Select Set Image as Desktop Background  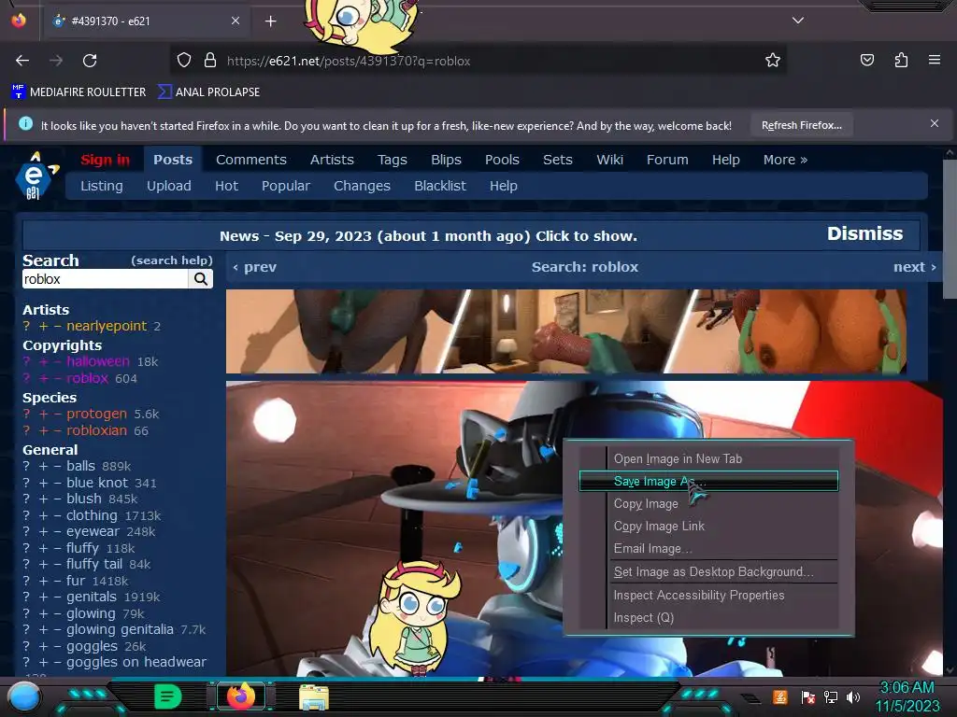(x=713, y=572)
